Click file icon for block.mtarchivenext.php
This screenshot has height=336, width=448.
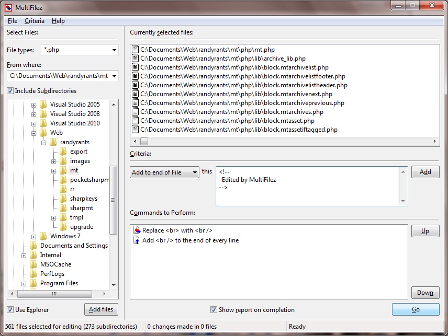click(x=135, y=94)
